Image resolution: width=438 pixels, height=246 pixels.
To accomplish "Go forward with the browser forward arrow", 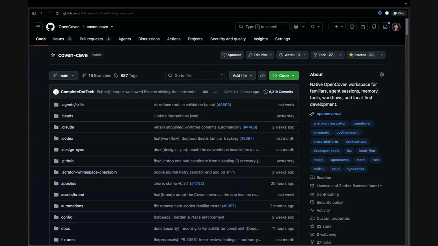I will click(49, 13).
